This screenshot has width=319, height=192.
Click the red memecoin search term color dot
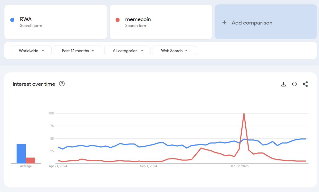coord(118,19)
